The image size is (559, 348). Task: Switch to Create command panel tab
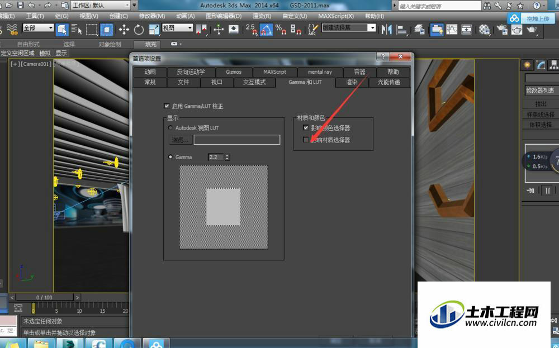tap(527, 65)
